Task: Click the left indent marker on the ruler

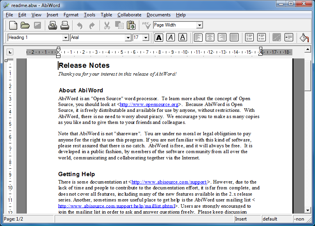Action: (58, 52)
